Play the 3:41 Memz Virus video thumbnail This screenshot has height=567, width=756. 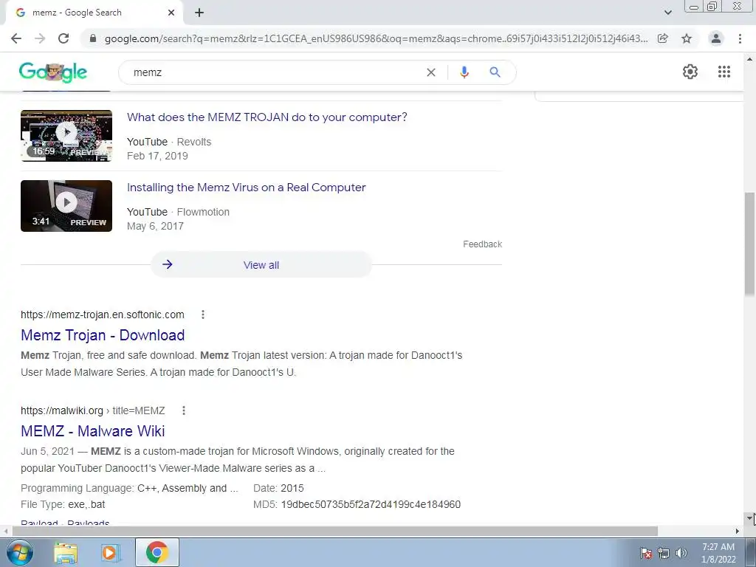pos(66,206)
